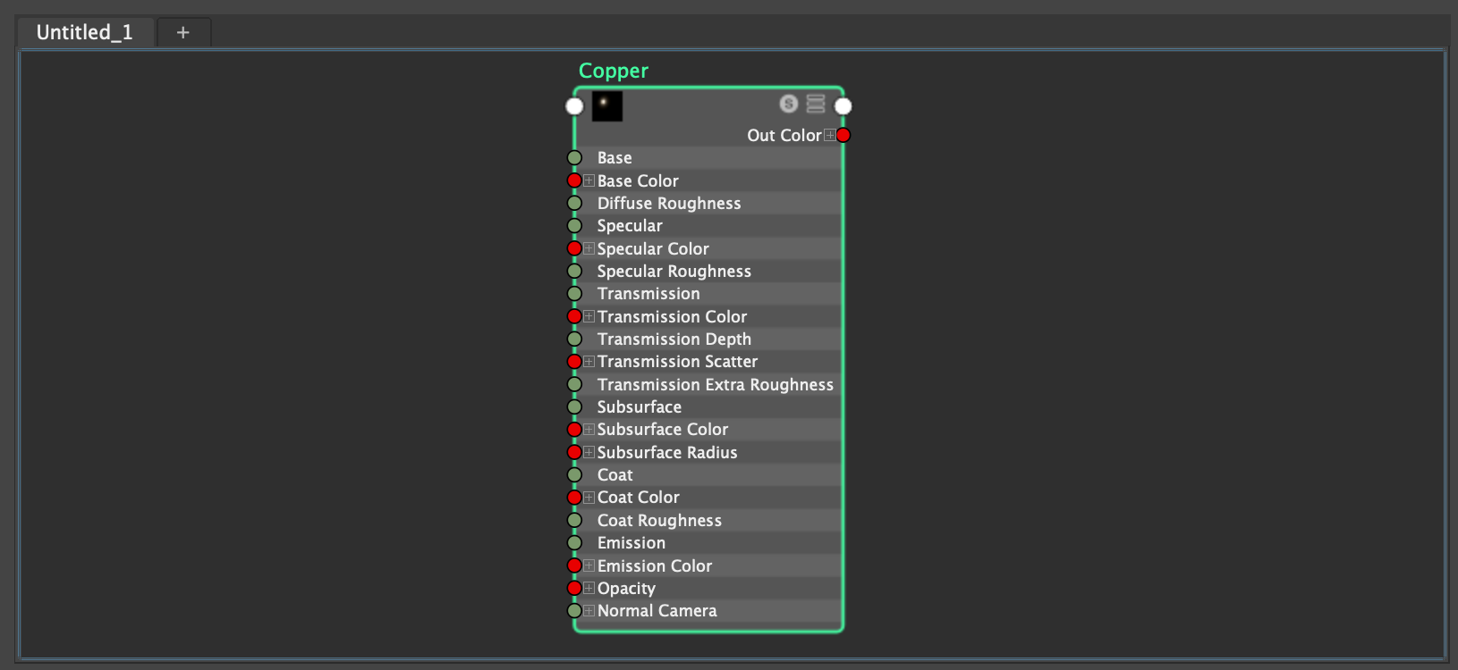Click the Copper material swatch thumbnail
The width and height of the screenshot is (1458, 670).
[x=606, y=106]
